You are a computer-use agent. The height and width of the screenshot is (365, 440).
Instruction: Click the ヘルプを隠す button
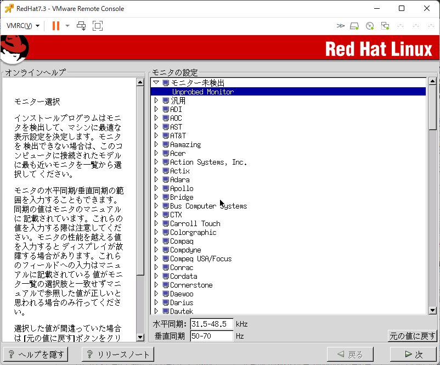coord(36,355)
